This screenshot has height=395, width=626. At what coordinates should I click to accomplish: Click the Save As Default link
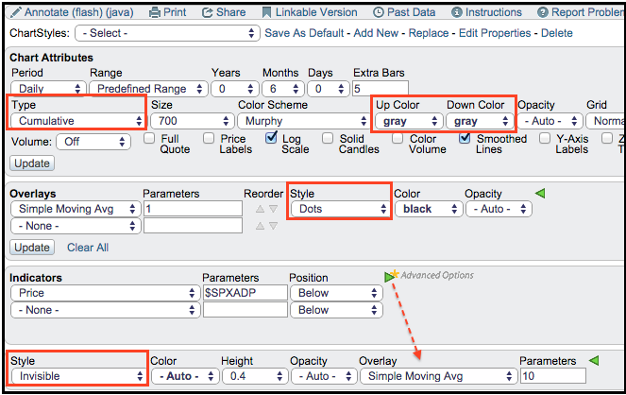(x=304, y=33)
